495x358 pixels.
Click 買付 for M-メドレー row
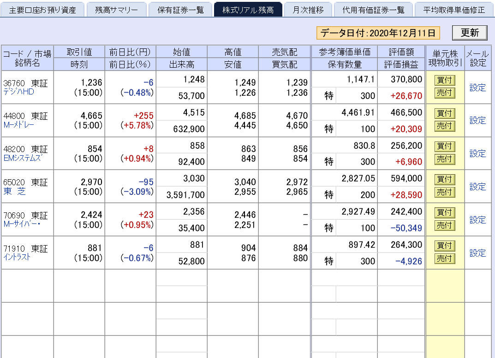445,113
